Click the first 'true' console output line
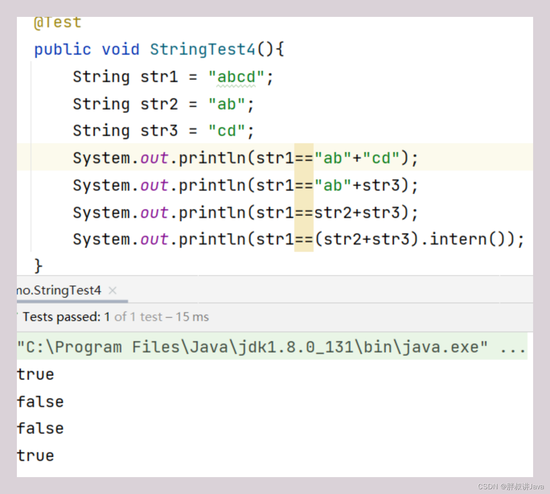550x494 pixels. tap(35, 375)
